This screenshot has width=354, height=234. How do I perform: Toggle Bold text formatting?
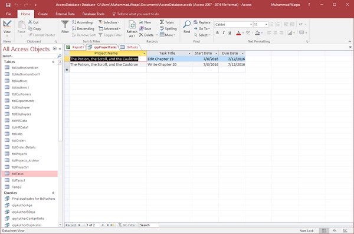click(x=217, y=33)
